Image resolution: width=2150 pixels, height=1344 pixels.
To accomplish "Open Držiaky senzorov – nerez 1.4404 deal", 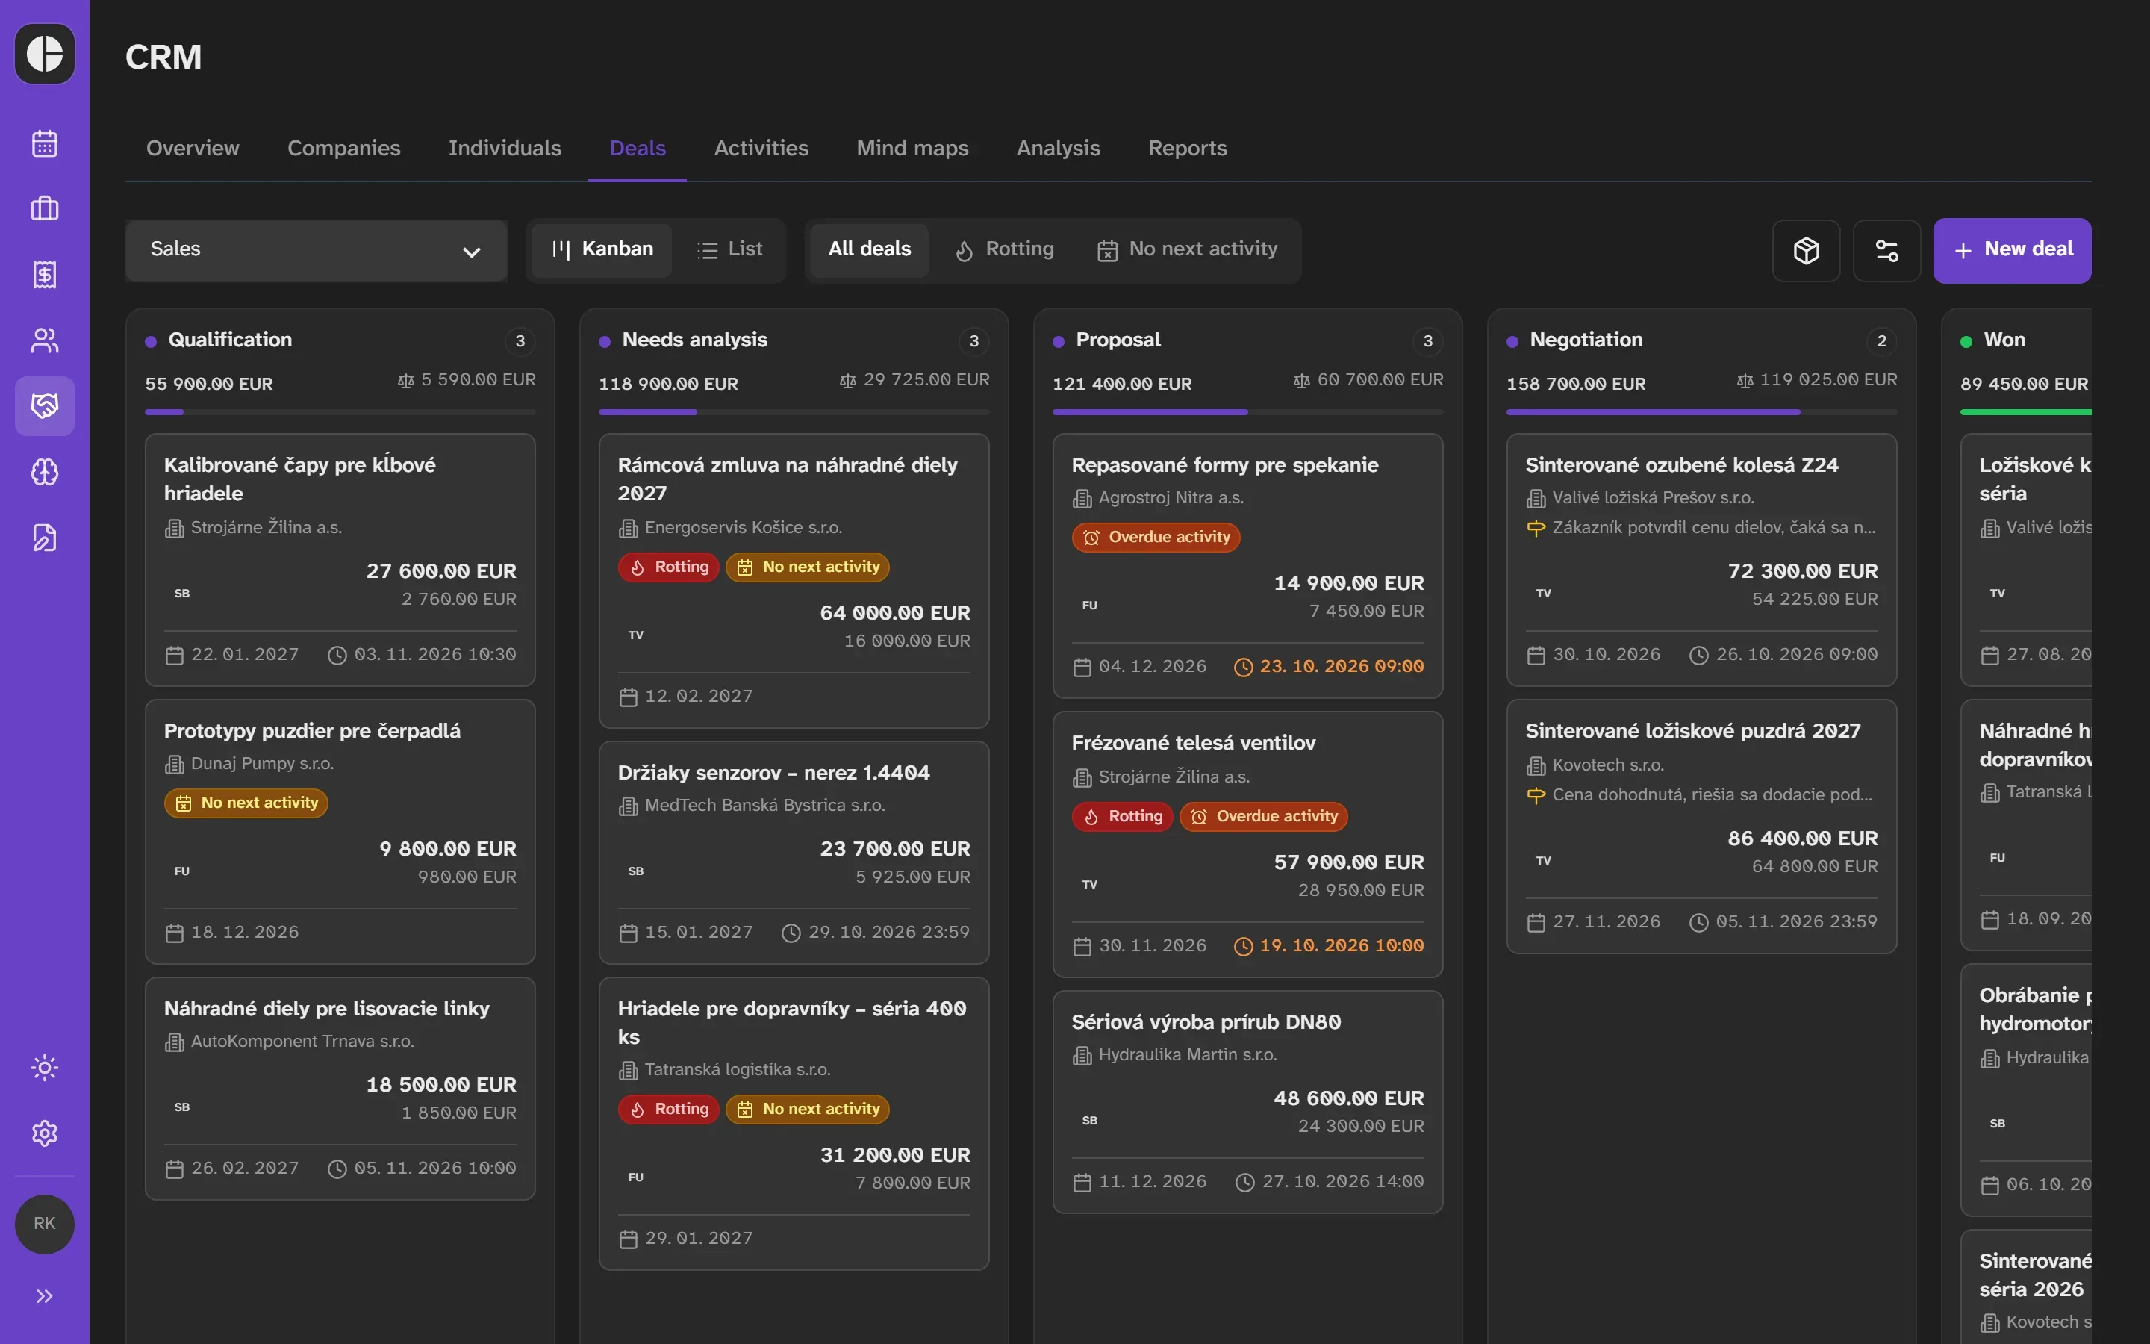I will click(794, 853).
